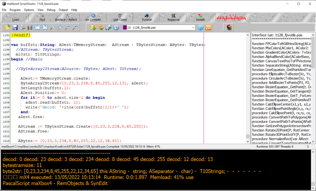The image size is (316, 191).
Task: Open the Options menu
Action: coord(29,10)
